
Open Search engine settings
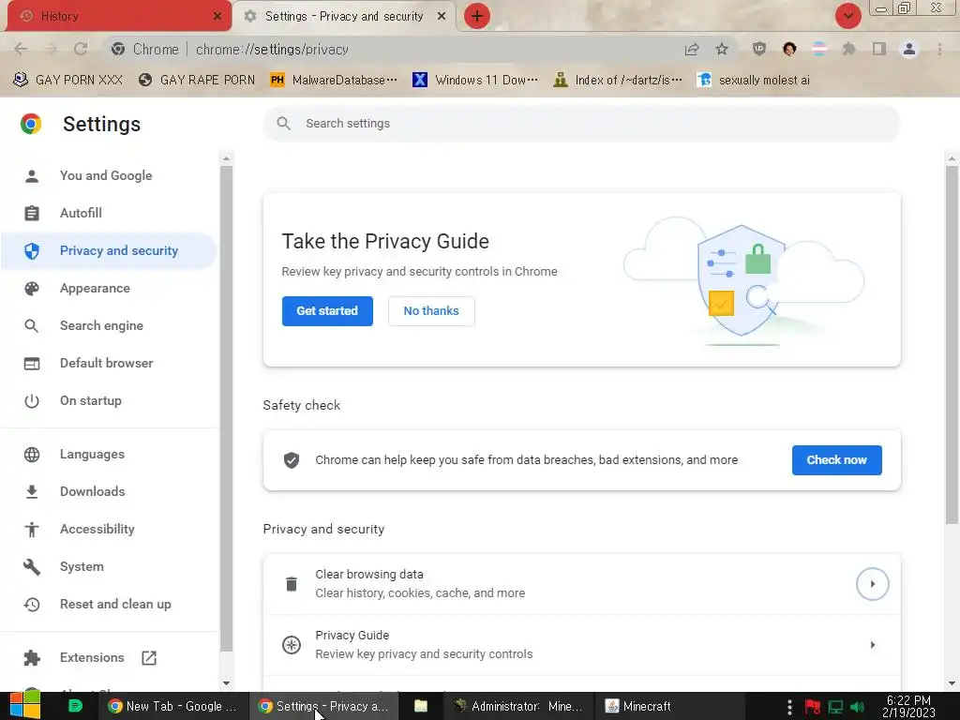[109, 325]
